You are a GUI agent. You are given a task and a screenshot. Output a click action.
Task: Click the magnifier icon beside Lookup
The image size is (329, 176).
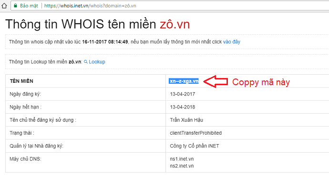coord(86,62)
